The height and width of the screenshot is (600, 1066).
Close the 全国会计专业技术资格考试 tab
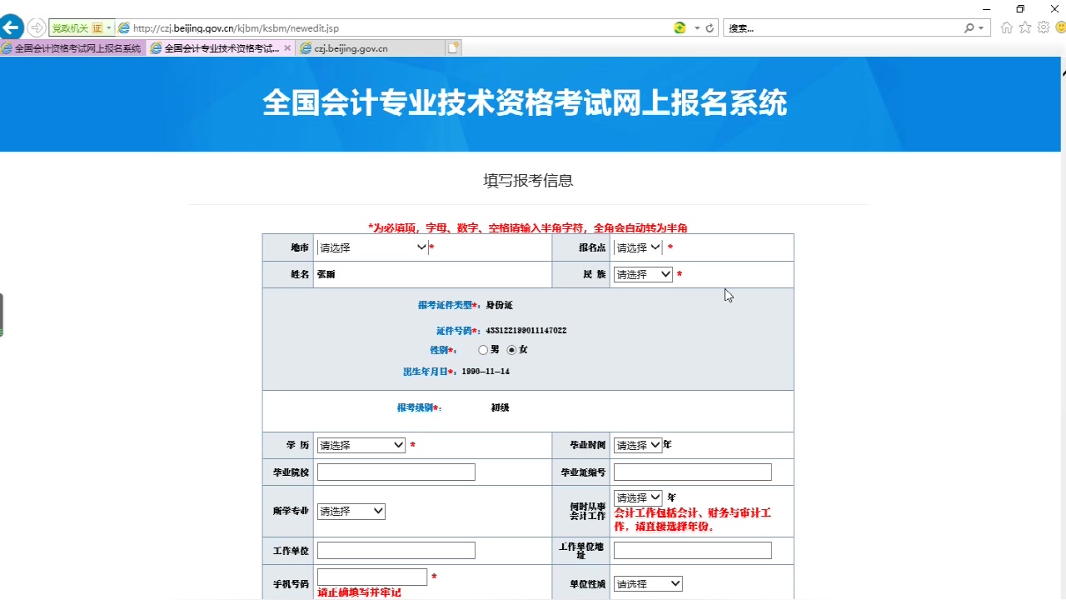(287, 48)
